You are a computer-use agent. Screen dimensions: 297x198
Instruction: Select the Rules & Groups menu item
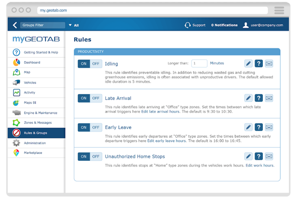pyautogui.click(x=36, y=133)
